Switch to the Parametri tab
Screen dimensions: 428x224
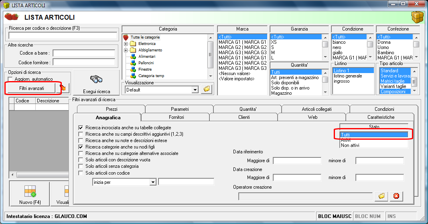pos(180,109)
